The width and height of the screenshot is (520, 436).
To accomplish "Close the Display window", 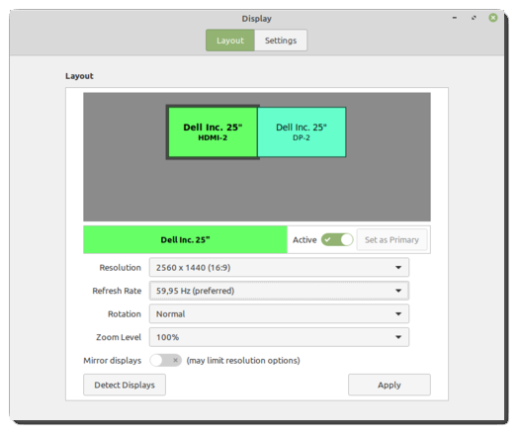I will [493, 18].
